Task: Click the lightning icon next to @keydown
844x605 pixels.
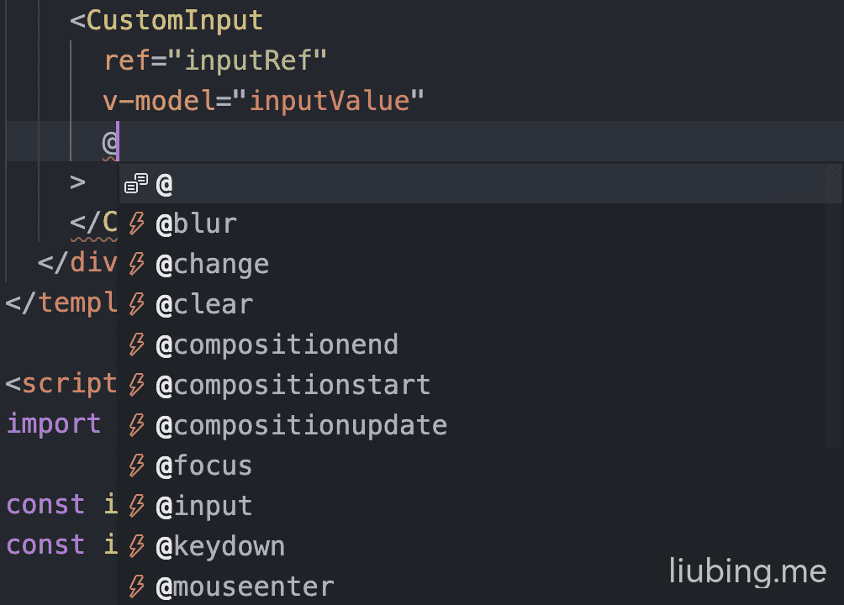Action: pyautogui.click(x=137, y=547)
